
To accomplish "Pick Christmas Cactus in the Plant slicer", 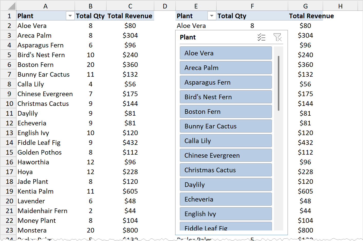I will 226,170.
